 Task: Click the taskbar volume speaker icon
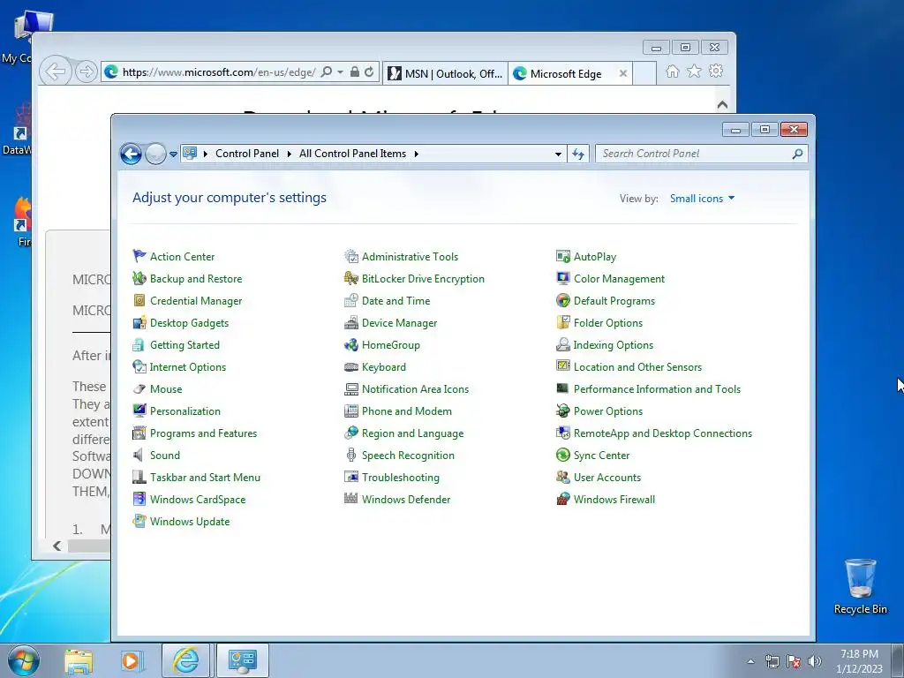pos(814,661)
